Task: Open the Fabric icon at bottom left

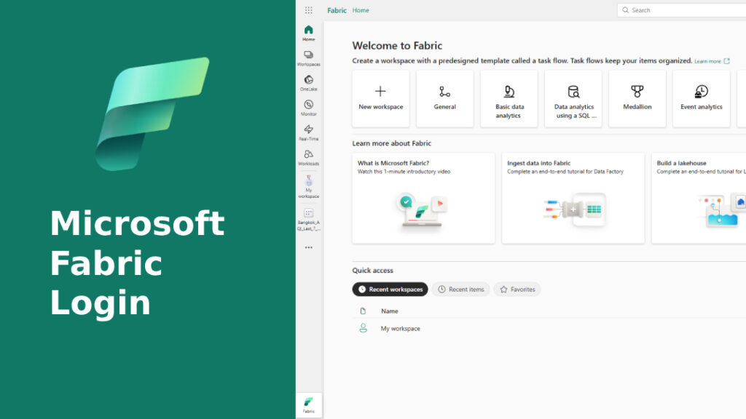Action: (x=308, y=404)
